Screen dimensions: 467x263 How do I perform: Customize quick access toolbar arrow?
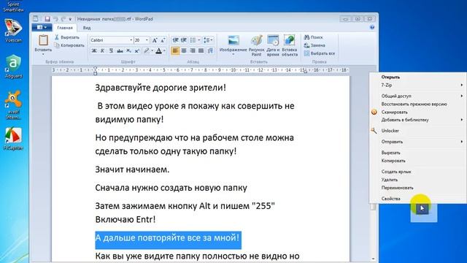click(x=70, y=19)
